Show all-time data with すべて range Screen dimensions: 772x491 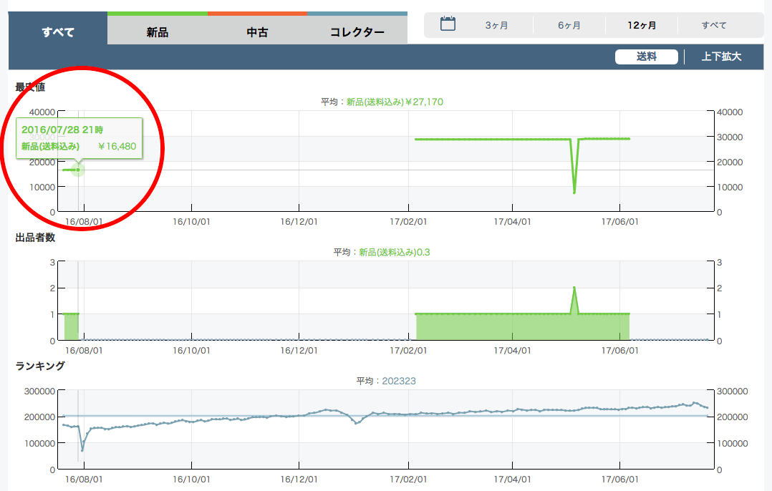click(714, 25)
